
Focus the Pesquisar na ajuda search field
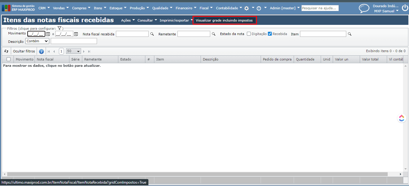pos(320,8)
